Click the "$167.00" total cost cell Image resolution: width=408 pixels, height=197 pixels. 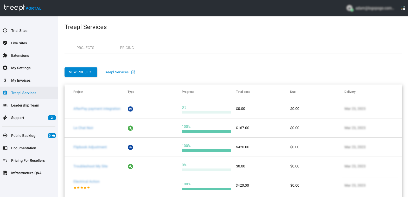[243, 128]
